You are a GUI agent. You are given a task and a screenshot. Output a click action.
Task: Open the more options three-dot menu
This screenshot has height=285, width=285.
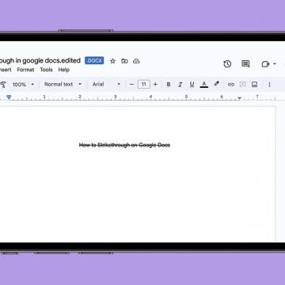pyautogui.click(x=269, y=85)
